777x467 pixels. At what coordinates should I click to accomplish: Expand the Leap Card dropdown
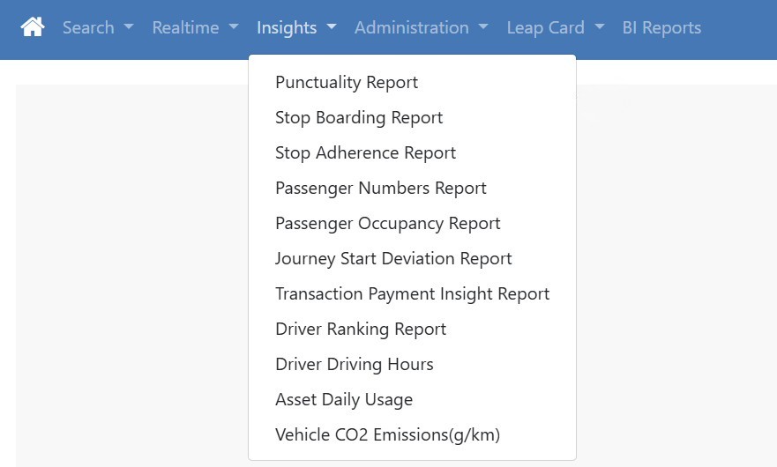pyautogui.click(x=555, y=27)
